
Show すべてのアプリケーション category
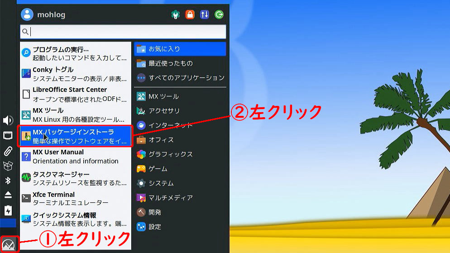coord(180,78)
